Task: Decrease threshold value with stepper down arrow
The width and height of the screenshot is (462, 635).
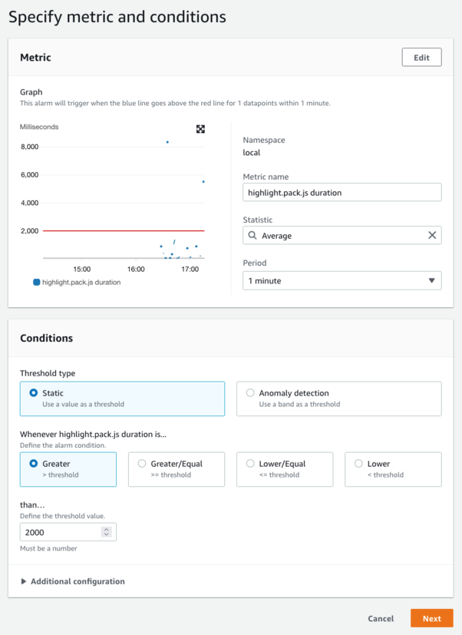Action: tap(107, 534)
